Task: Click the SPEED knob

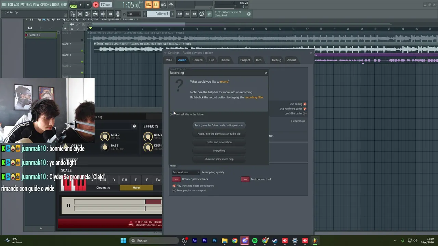Action: 105,137
